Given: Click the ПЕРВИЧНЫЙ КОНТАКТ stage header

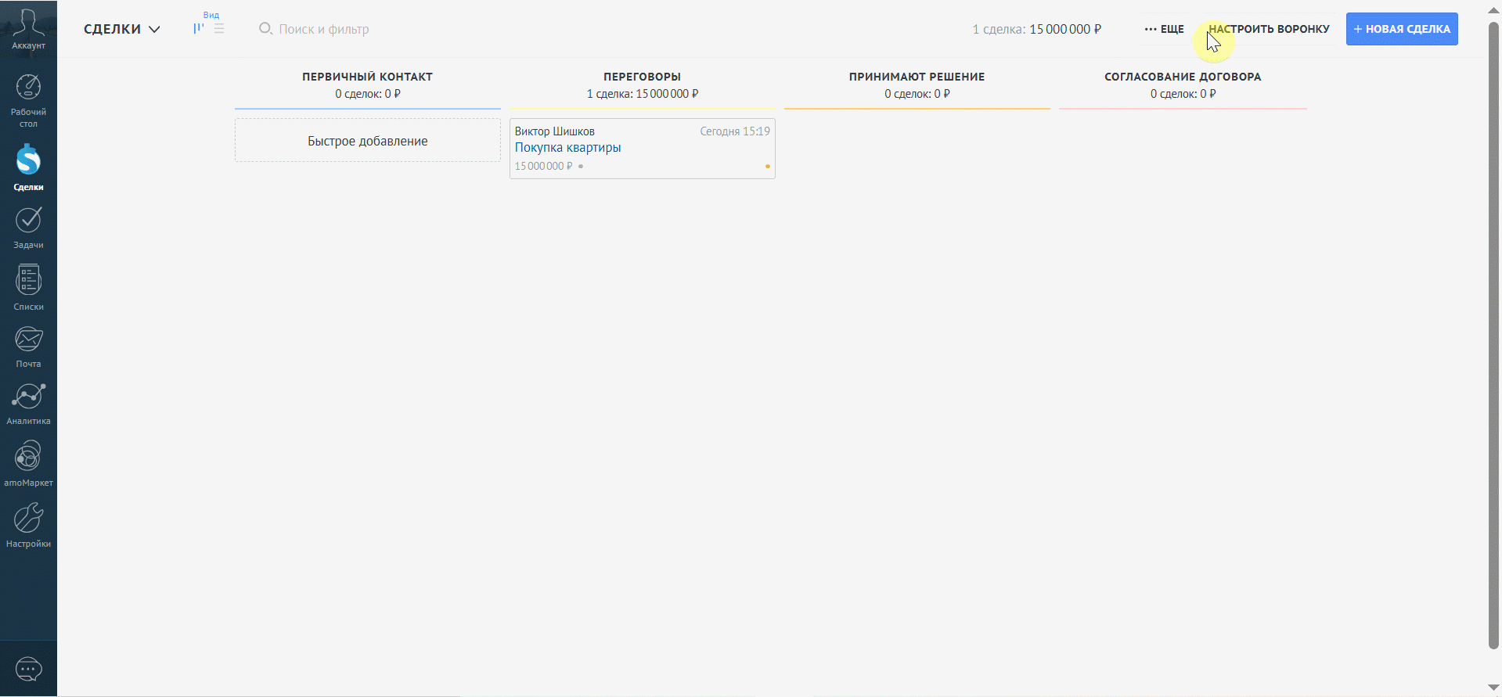Looking at the screenshot, I should point(368,77).
